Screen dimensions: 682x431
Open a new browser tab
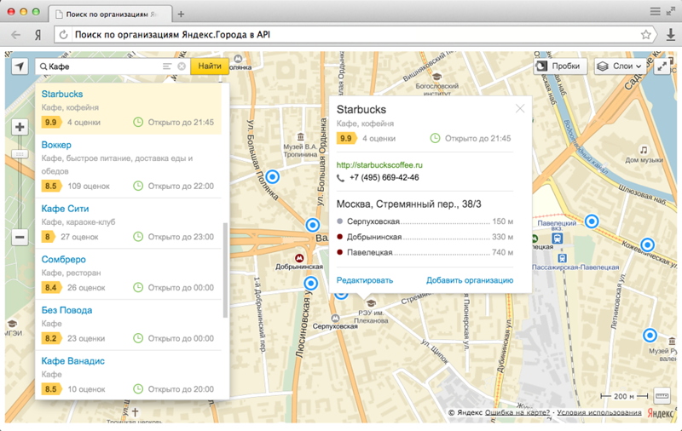point(181,14)
